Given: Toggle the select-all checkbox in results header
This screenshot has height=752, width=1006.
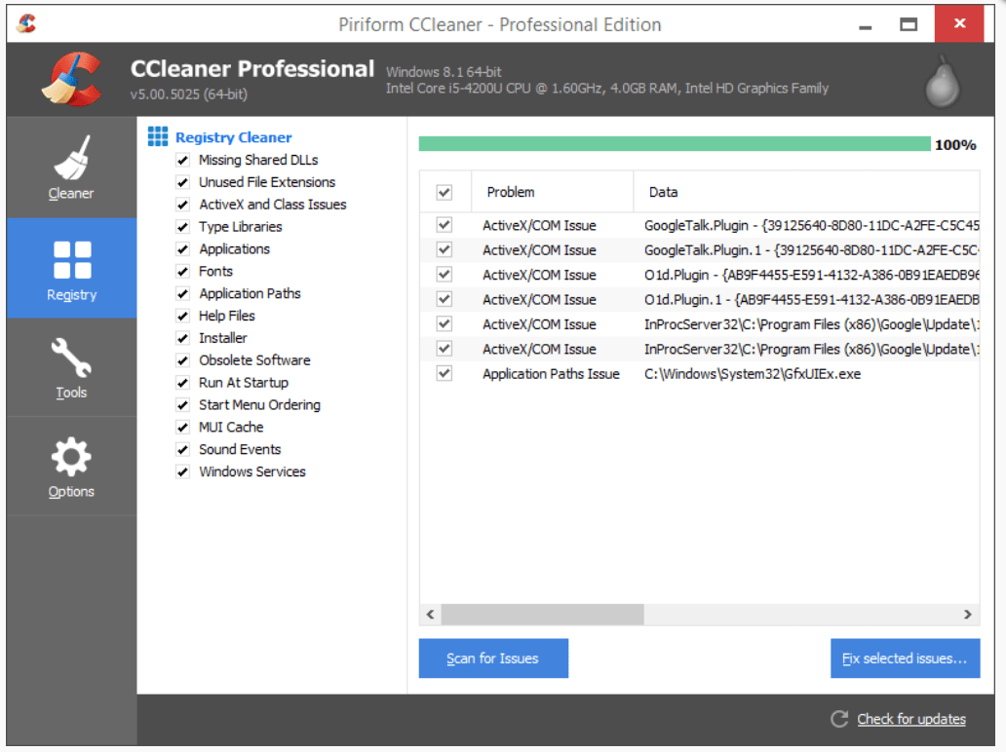Looking at the screenshot, I should [444, 192].
